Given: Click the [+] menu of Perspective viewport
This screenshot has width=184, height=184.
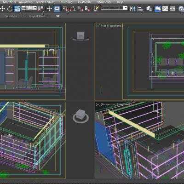Looking at the screenshot, I should pos(98,104).
